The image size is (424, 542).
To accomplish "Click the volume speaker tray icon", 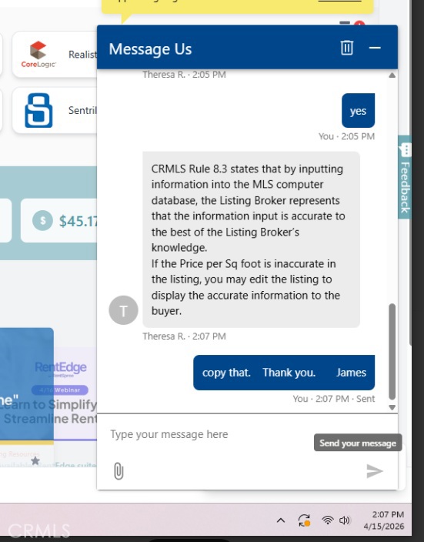I will [345, 520].
